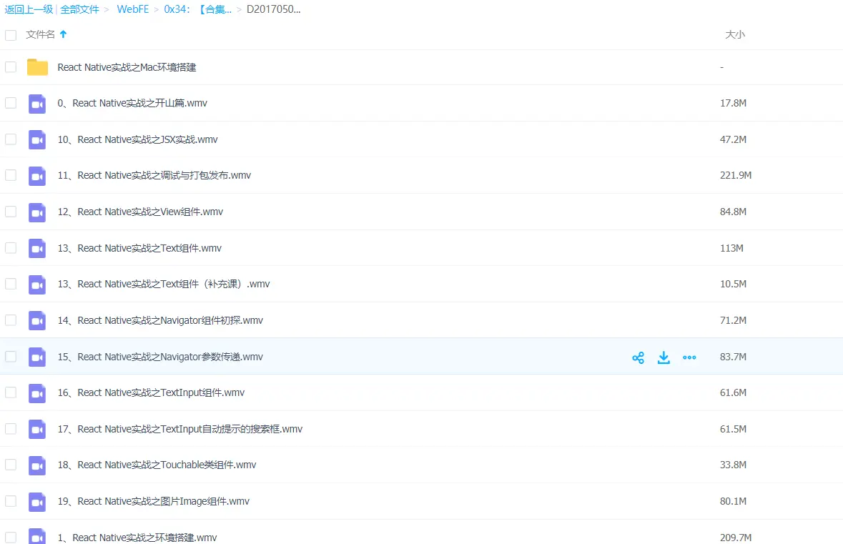
Task: Open more options for 15、Navigator参数传递.wmv
Action: coord(689,357)
